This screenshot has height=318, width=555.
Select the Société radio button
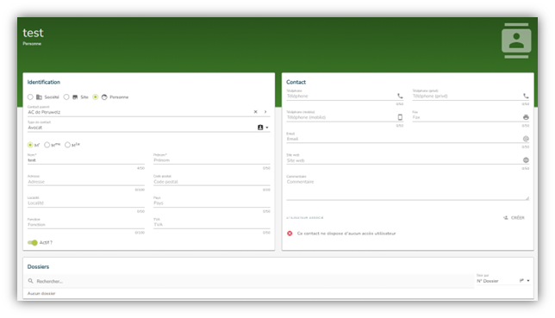[30, 97]
